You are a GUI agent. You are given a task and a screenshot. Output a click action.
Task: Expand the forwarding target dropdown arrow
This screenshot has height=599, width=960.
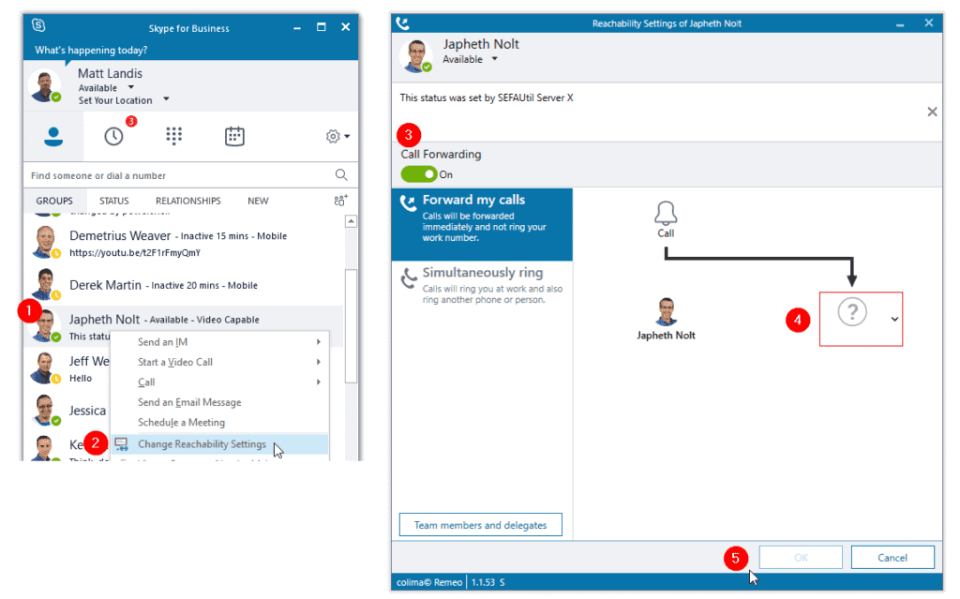click(x=894, y=319)
